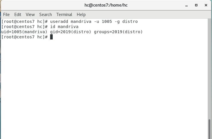The width and height of the screenshot is (212, 139).
Task: Open the Terminal menu
Action: coord(64,14)
